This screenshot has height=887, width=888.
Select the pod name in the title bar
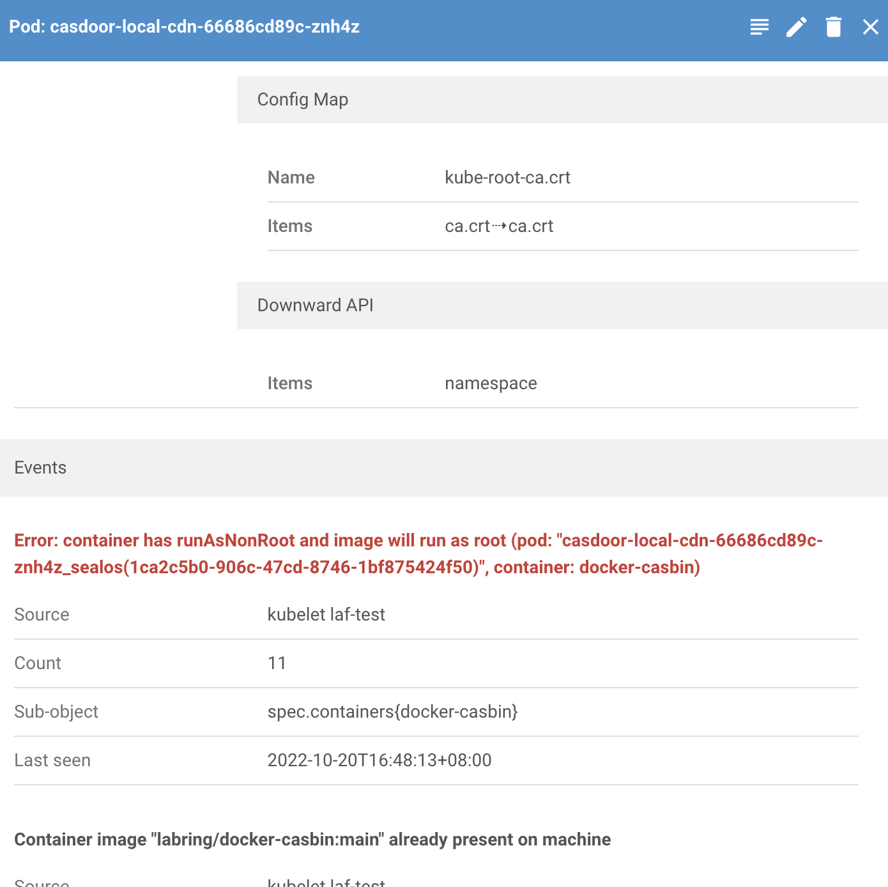(204, 27)
